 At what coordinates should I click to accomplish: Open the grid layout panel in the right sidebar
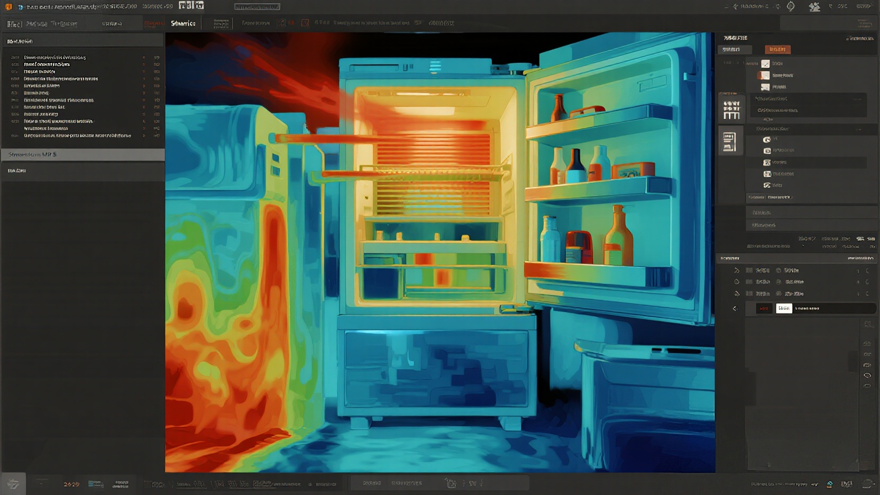pyautogui.click(x=731, y=110)
